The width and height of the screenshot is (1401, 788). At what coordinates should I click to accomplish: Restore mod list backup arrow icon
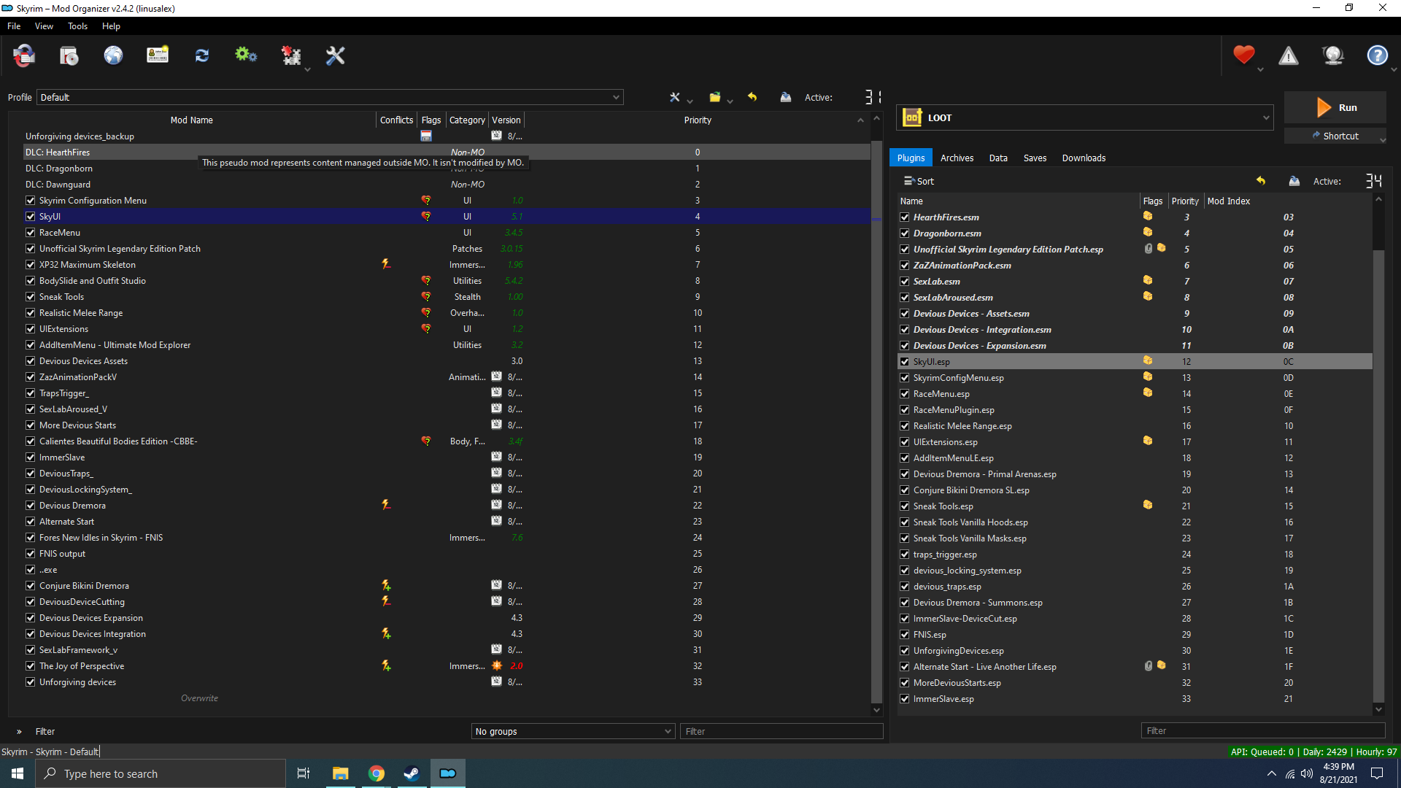[752, 97]
